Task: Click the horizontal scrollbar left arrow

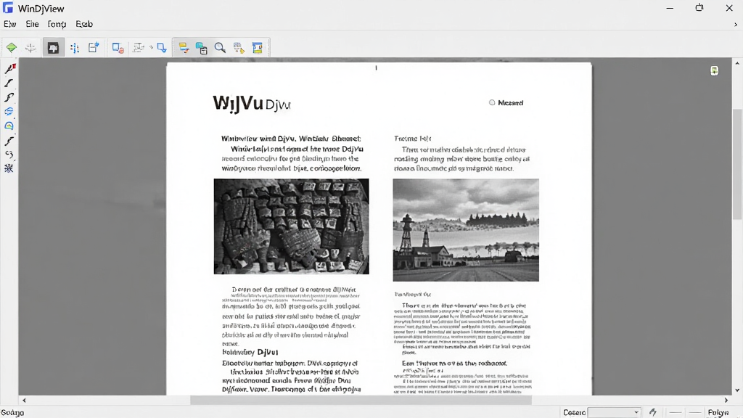Action: (24, 401)
